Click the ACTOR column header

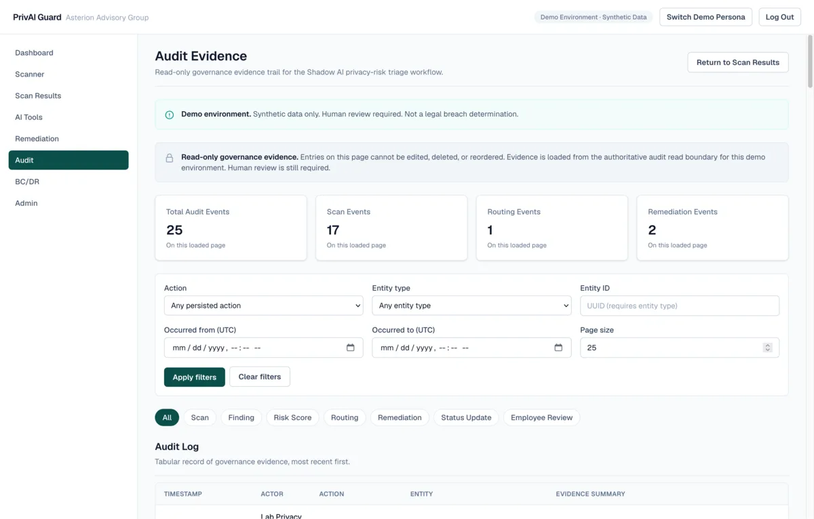point(272,494)
